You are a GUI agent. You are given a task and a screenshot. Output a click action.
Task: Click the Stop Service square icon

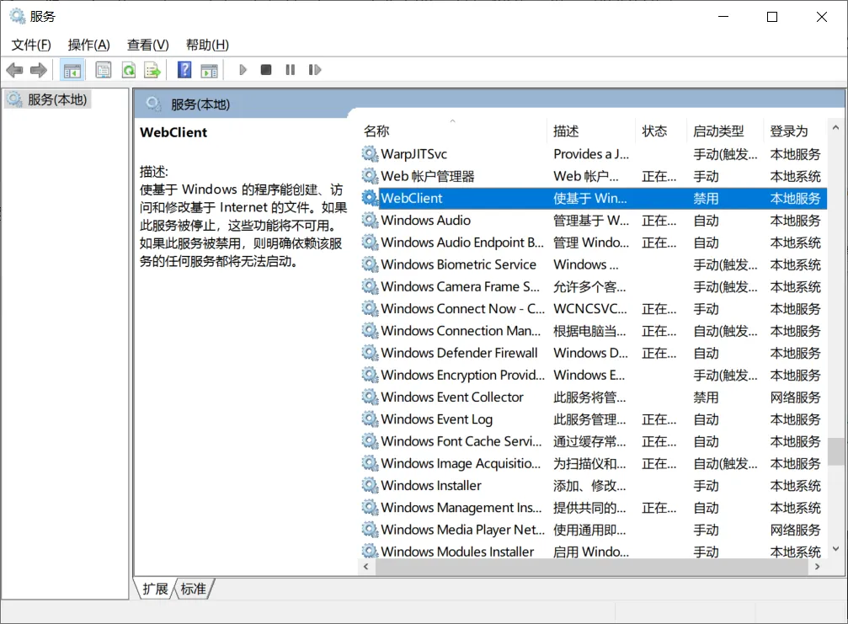(x=266, y=70)
